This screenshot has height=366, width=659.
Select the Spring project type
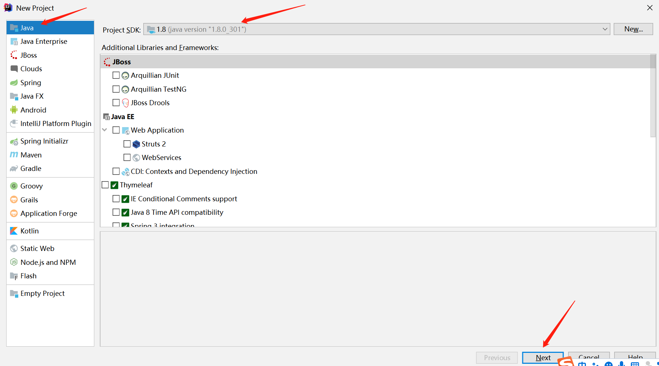(x=50, y=83)
